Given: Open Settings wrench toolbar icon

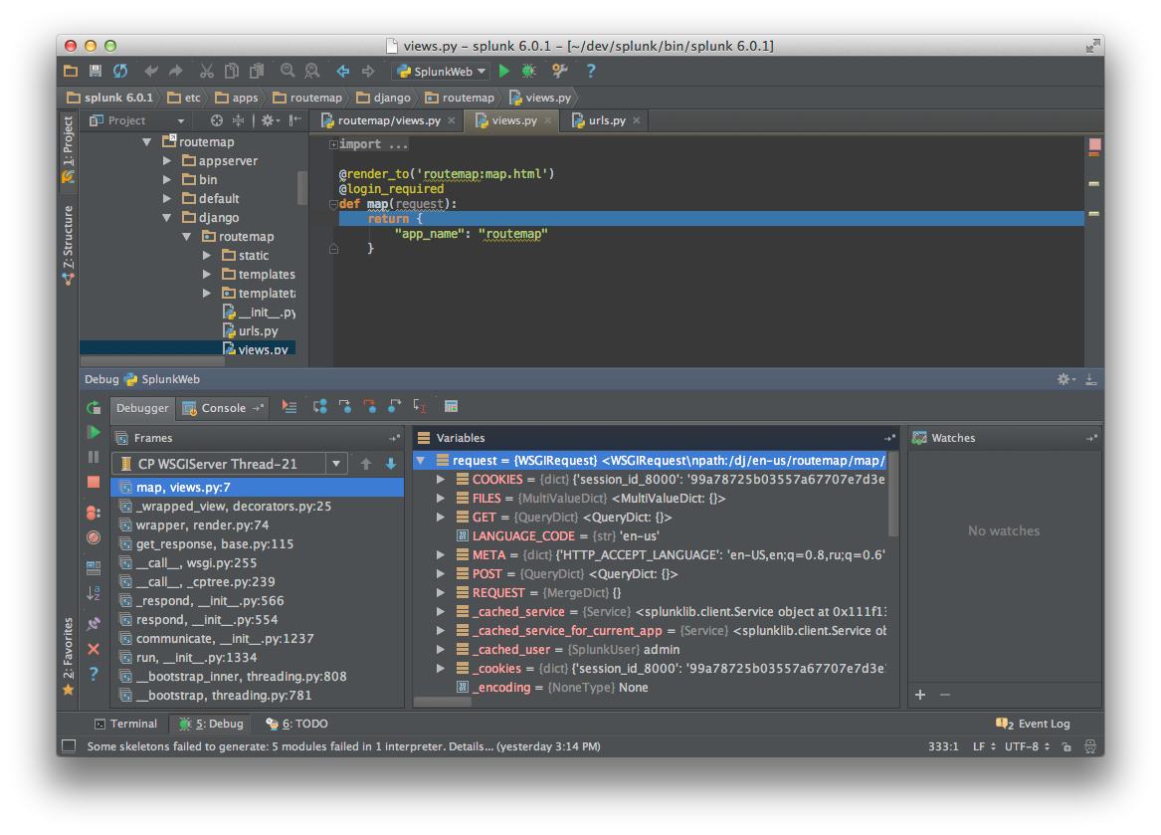Looking at the screenshot, I should point(560,71).
